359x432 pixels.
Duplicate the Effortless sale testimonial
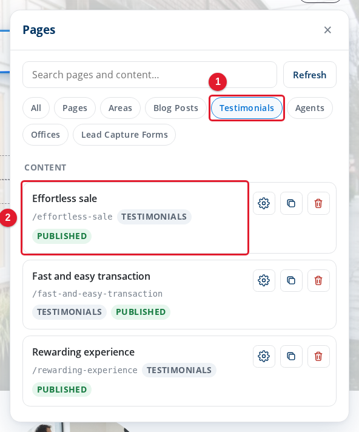291,203
